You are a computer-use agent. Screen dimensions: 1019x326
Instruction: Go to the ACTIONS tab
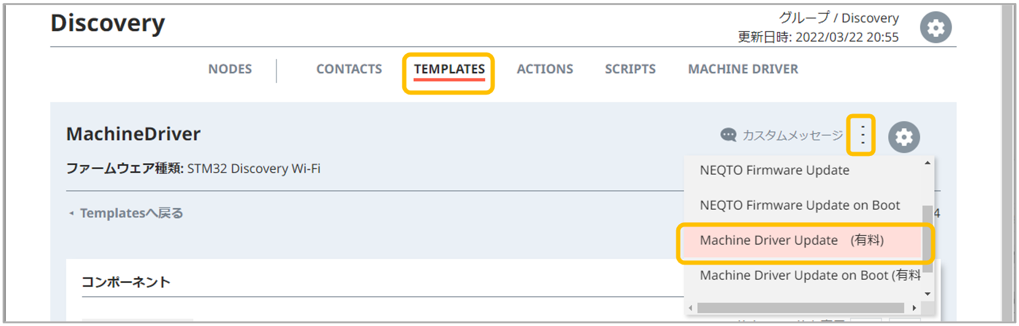[x=545, y=69]
